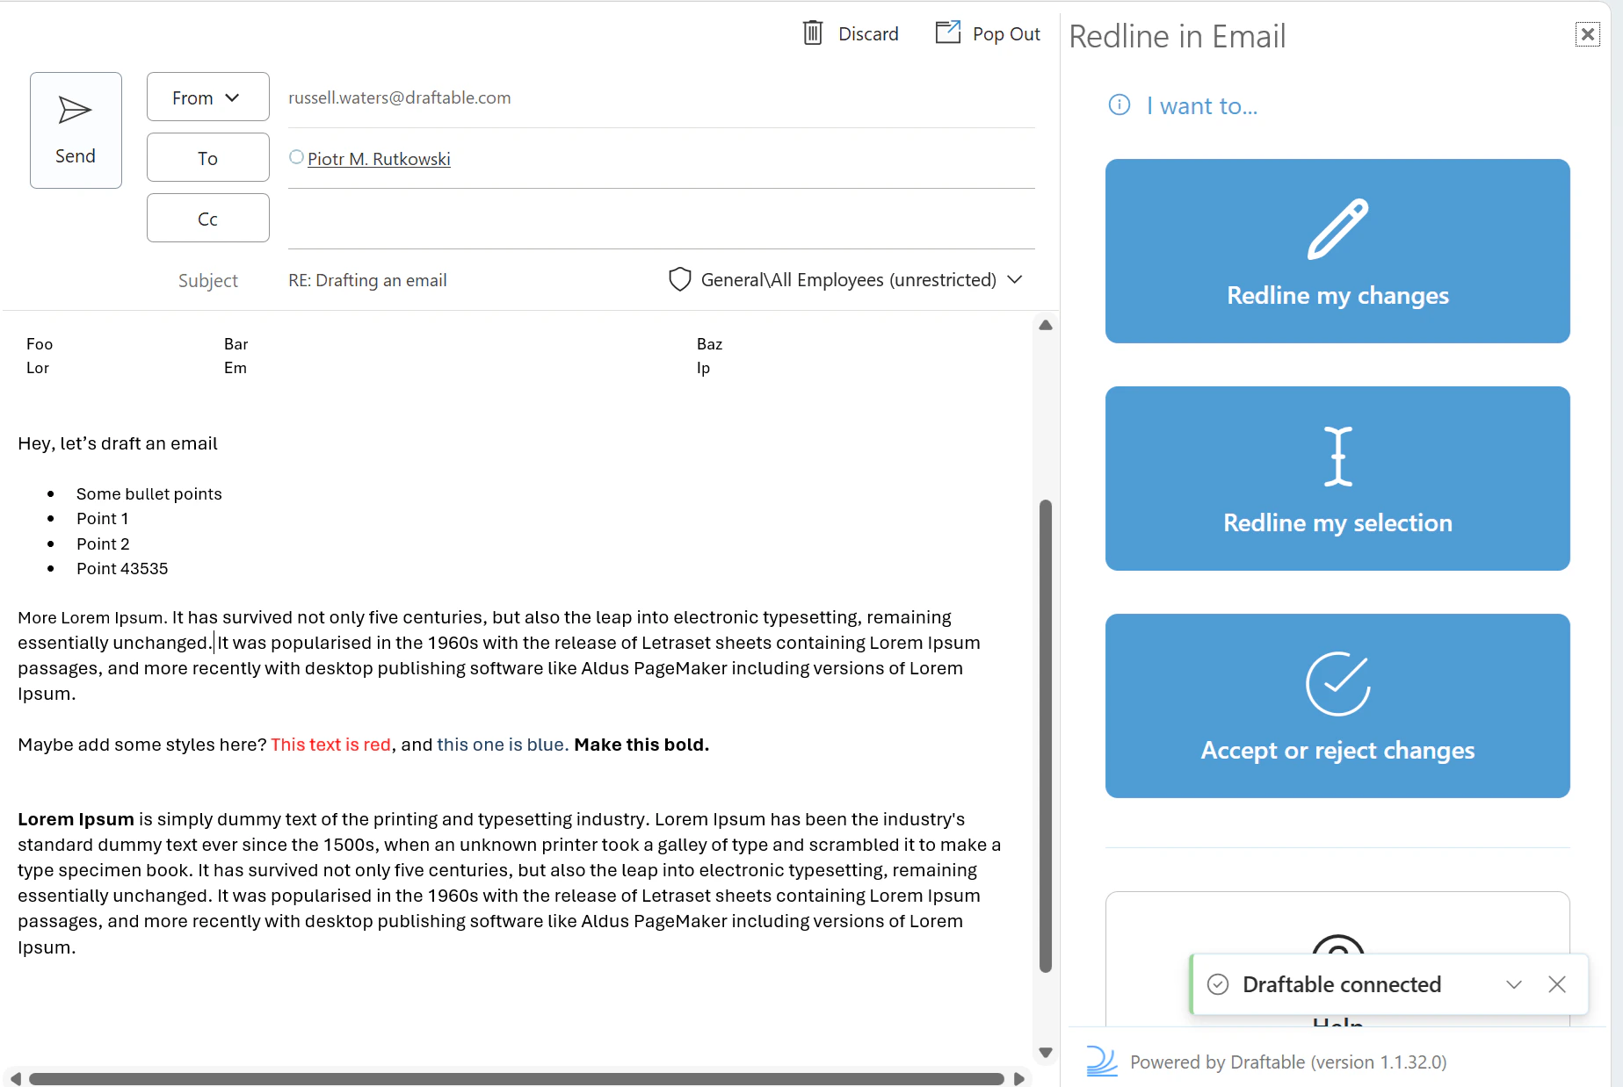1623x1087 pixels.
Task: Click the horizontal scroll left arrow
Action: (14, 1078)
